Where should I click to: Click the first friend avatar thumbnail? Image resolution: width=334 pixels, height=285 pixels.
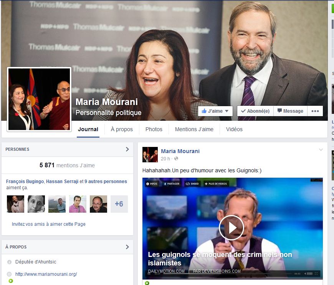(16, 204)
